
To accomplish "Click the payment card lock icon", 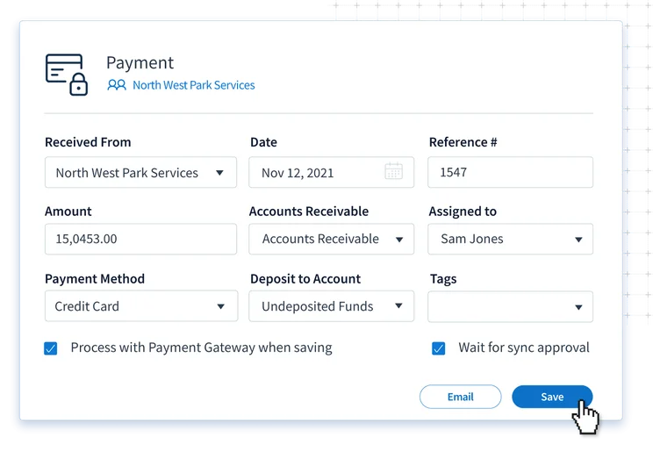I will 67,75.
